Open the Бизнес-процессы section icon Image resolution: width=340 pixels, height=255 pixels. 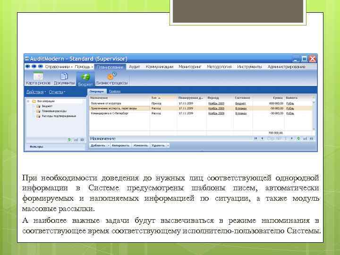point(112,76)
